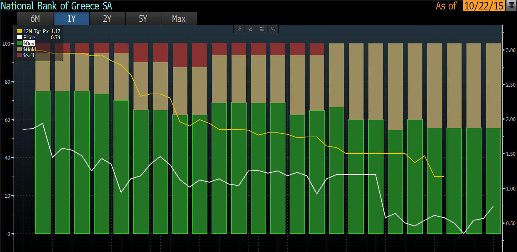Open the news list panel icon
517x252 pixels.
pyautogui.click(x=262, y=29)
